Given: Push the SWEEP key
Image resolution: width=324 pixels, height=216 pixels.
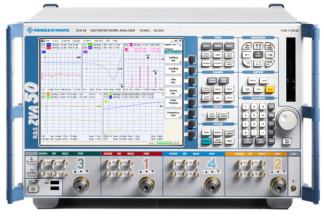Looking at the screenshot, I should [218, 89].
